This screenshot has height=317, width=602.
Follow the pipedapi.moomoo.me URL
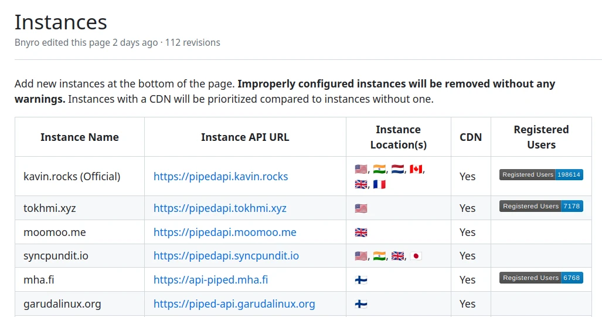click(225, 232)
